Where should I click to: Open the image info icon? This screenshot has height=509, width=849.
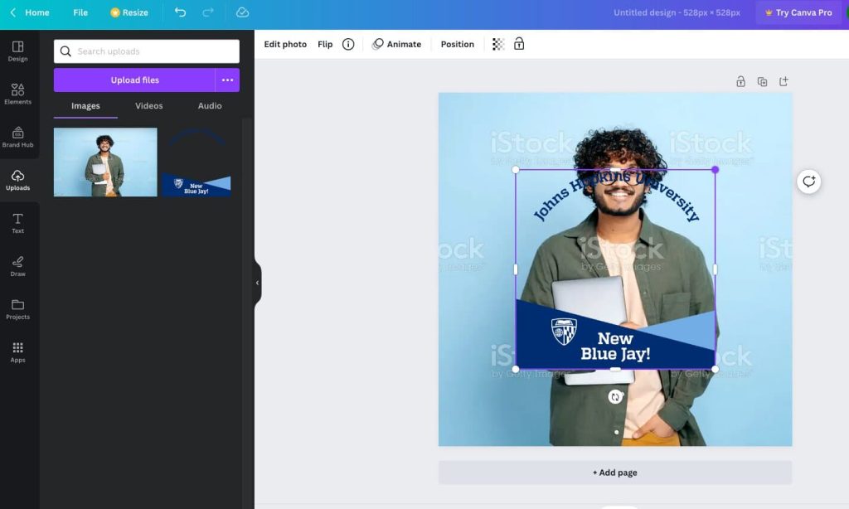(348, 45)
